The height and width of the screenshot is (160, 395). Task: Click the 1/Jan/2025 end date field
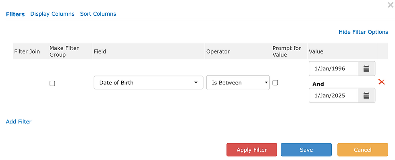point(334,95)
